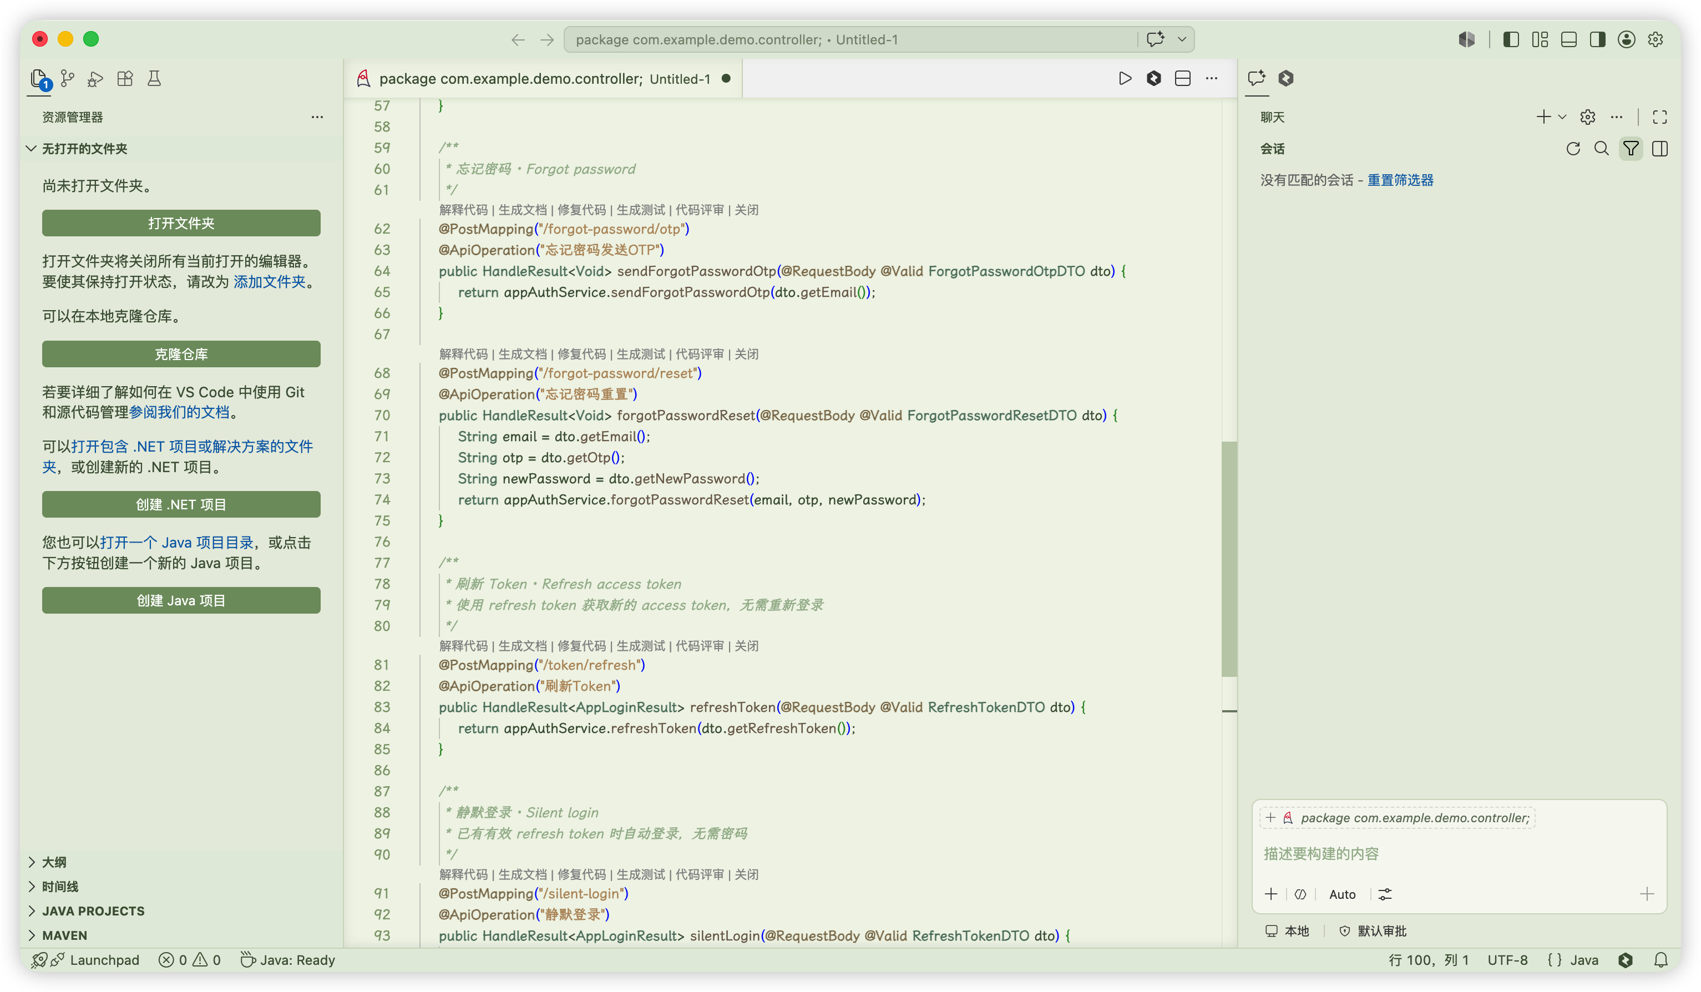Open the Auto model picker
This screenshot has width=1701, height=992.
tap(1342, 894)
